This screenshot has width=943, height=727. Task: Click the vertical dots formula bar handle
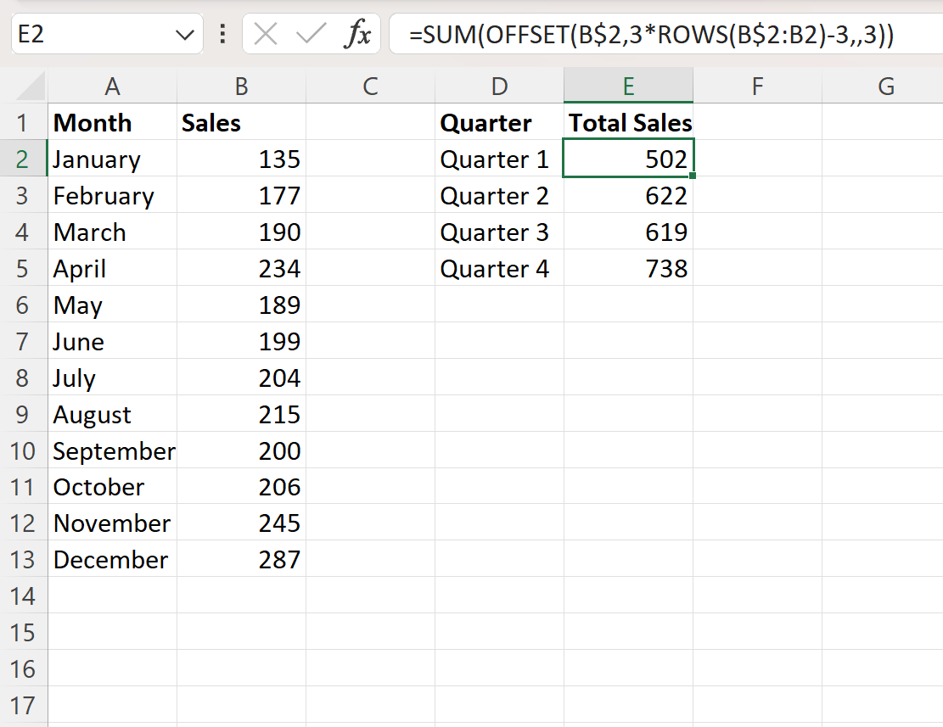coord(222,34)
